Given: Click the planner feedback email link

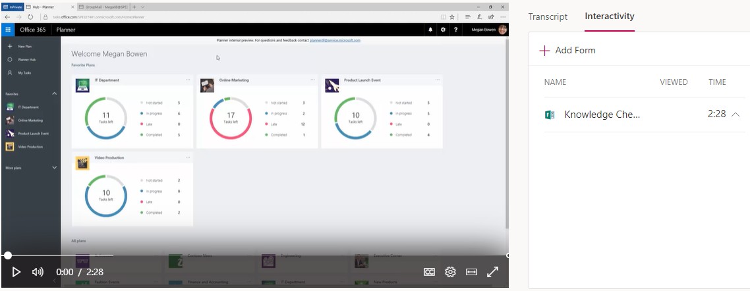Looking at the screenshot, I should pos(335,41).
